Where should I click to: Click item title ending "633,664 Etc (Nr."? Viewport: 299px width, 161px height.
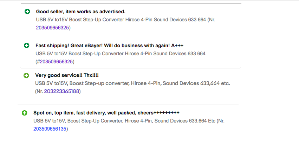[x=129, y=121]
